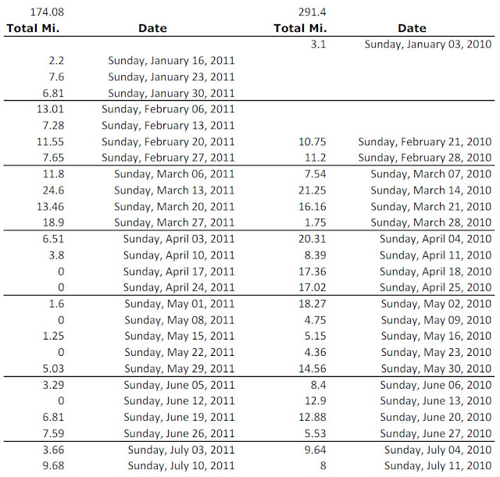This screenshot has height=477, width=500.
Task: Click the 12.88 mileage cell
Action: coord(312,417)
